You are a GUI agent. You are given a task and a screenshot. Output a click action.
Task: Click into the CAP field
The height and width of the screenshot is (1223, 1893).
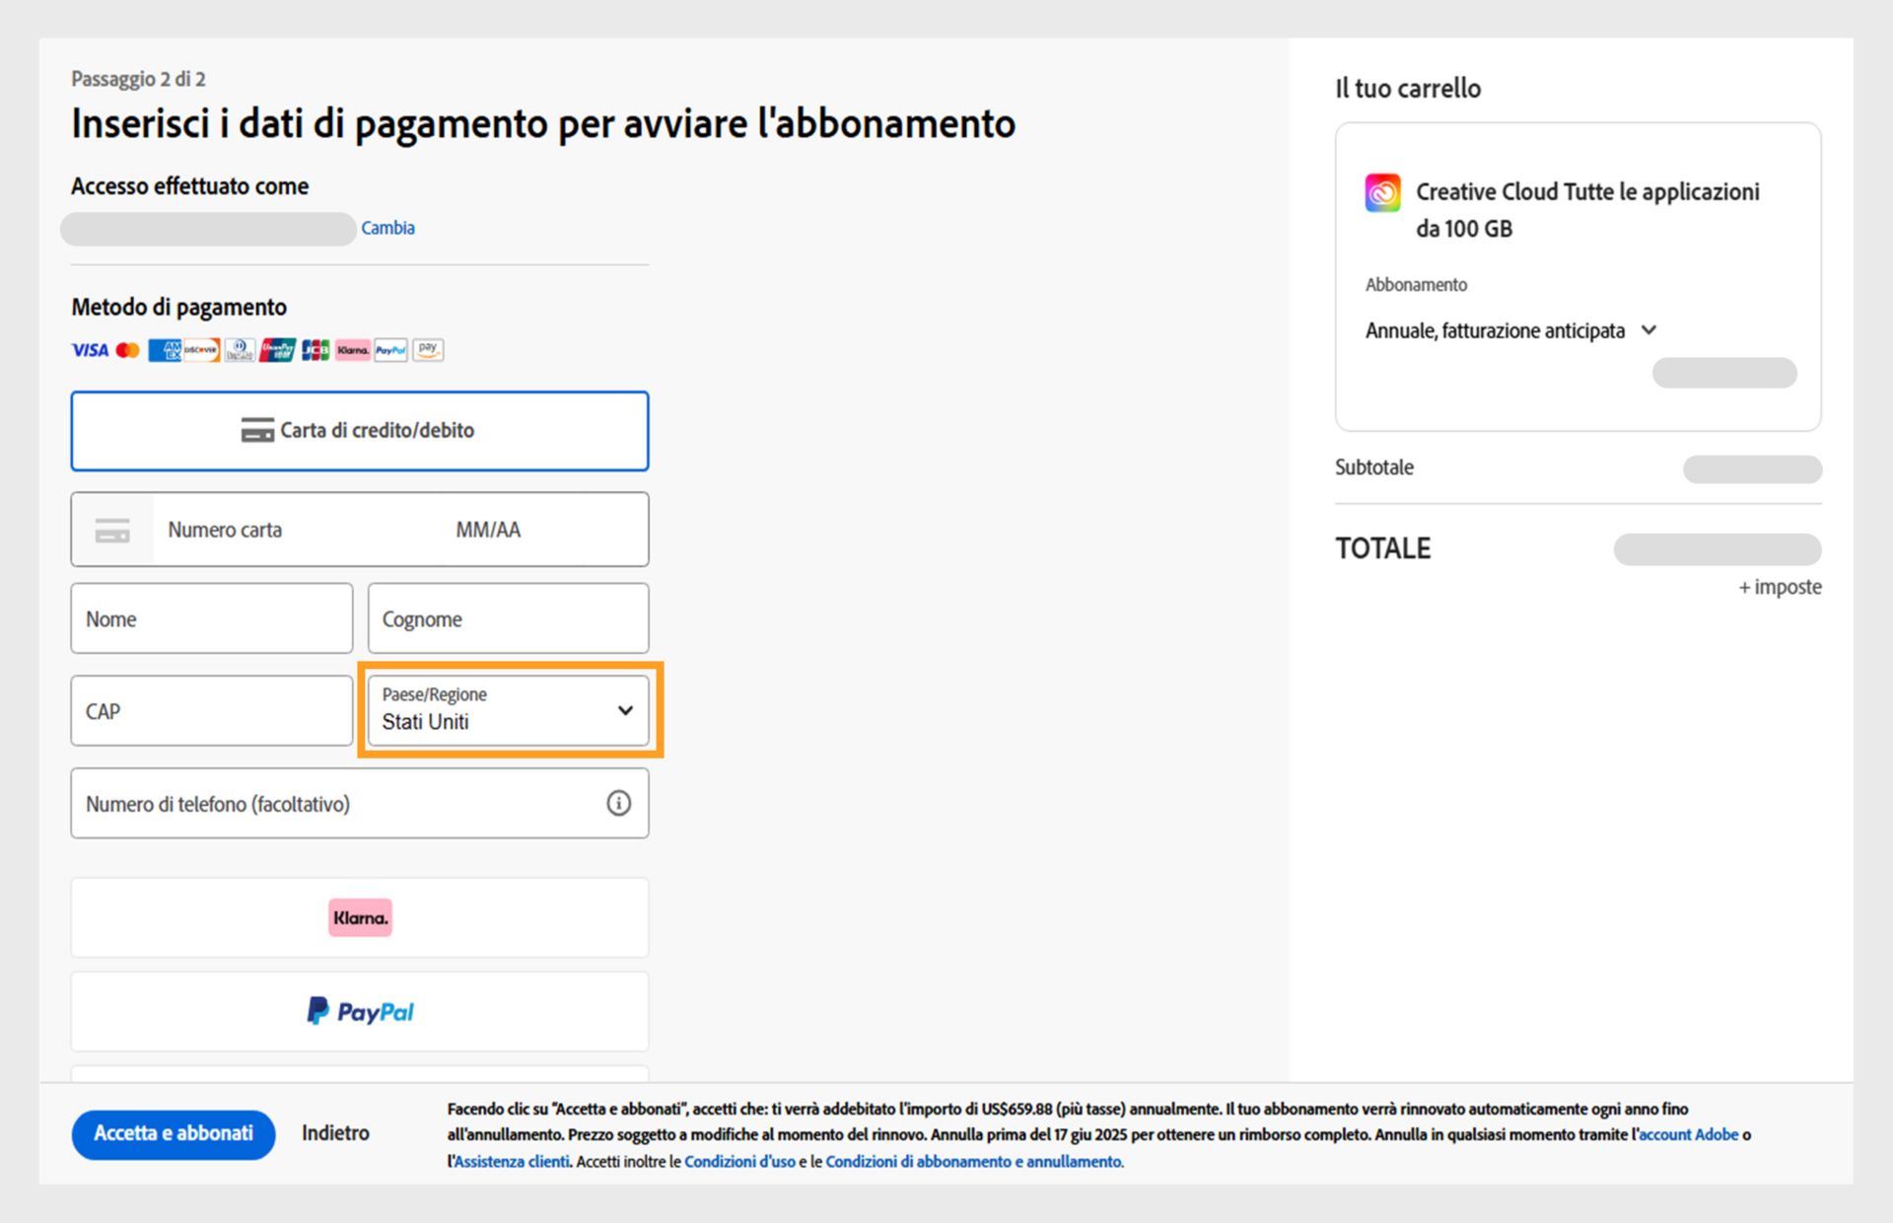[x=212, y=711]
